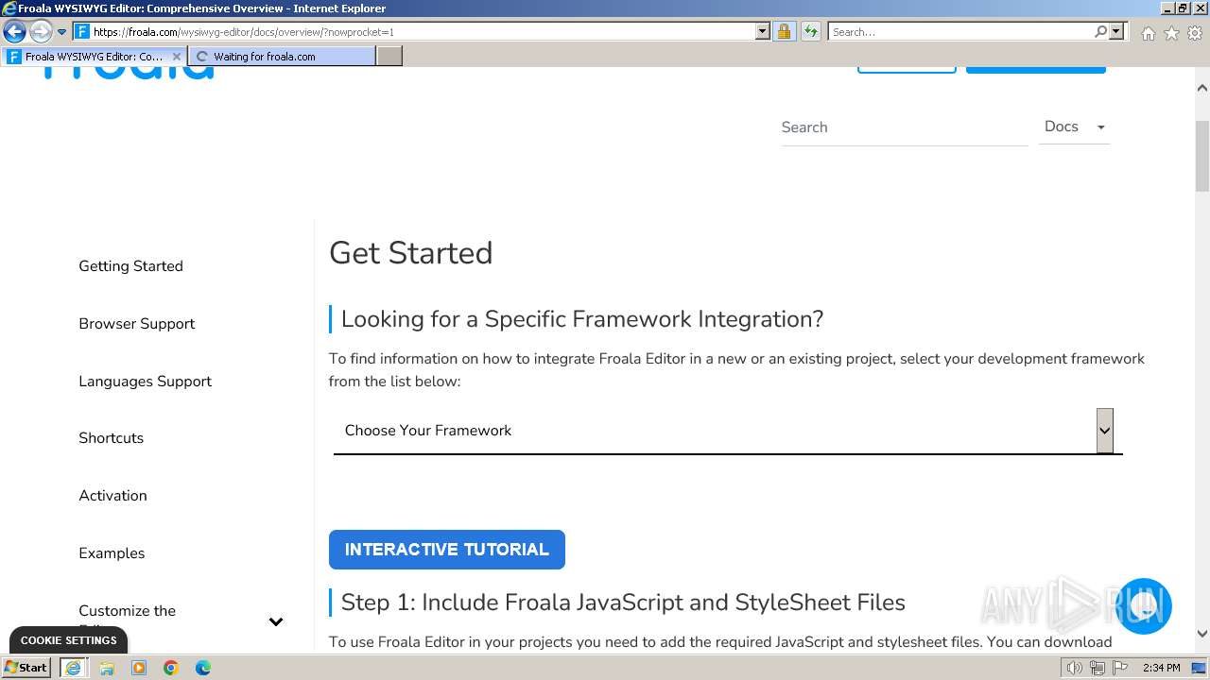Click page scrollbar up arrow
The width and height of the screenshot is (1210, 680).
(1201, 88)
